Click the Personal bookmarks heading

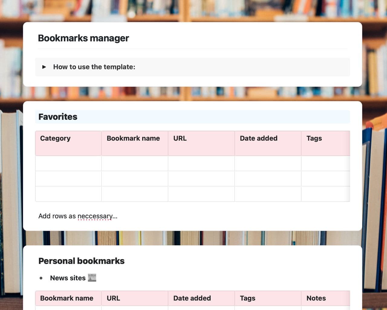coord(81,261)
